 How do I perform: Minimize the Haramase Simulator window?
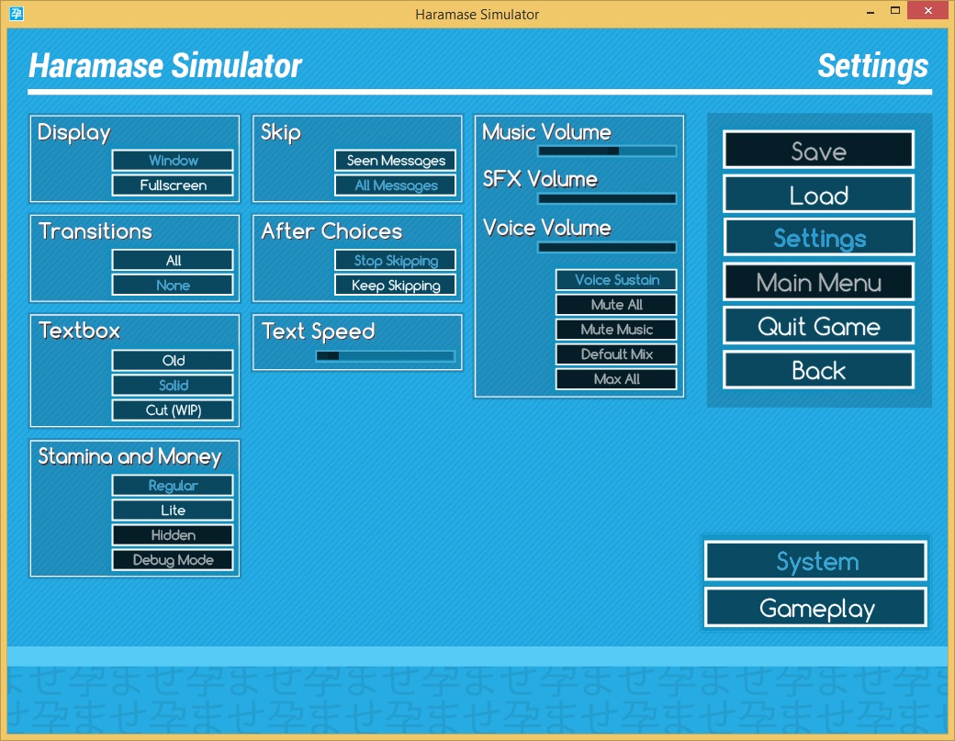(871, 12)
